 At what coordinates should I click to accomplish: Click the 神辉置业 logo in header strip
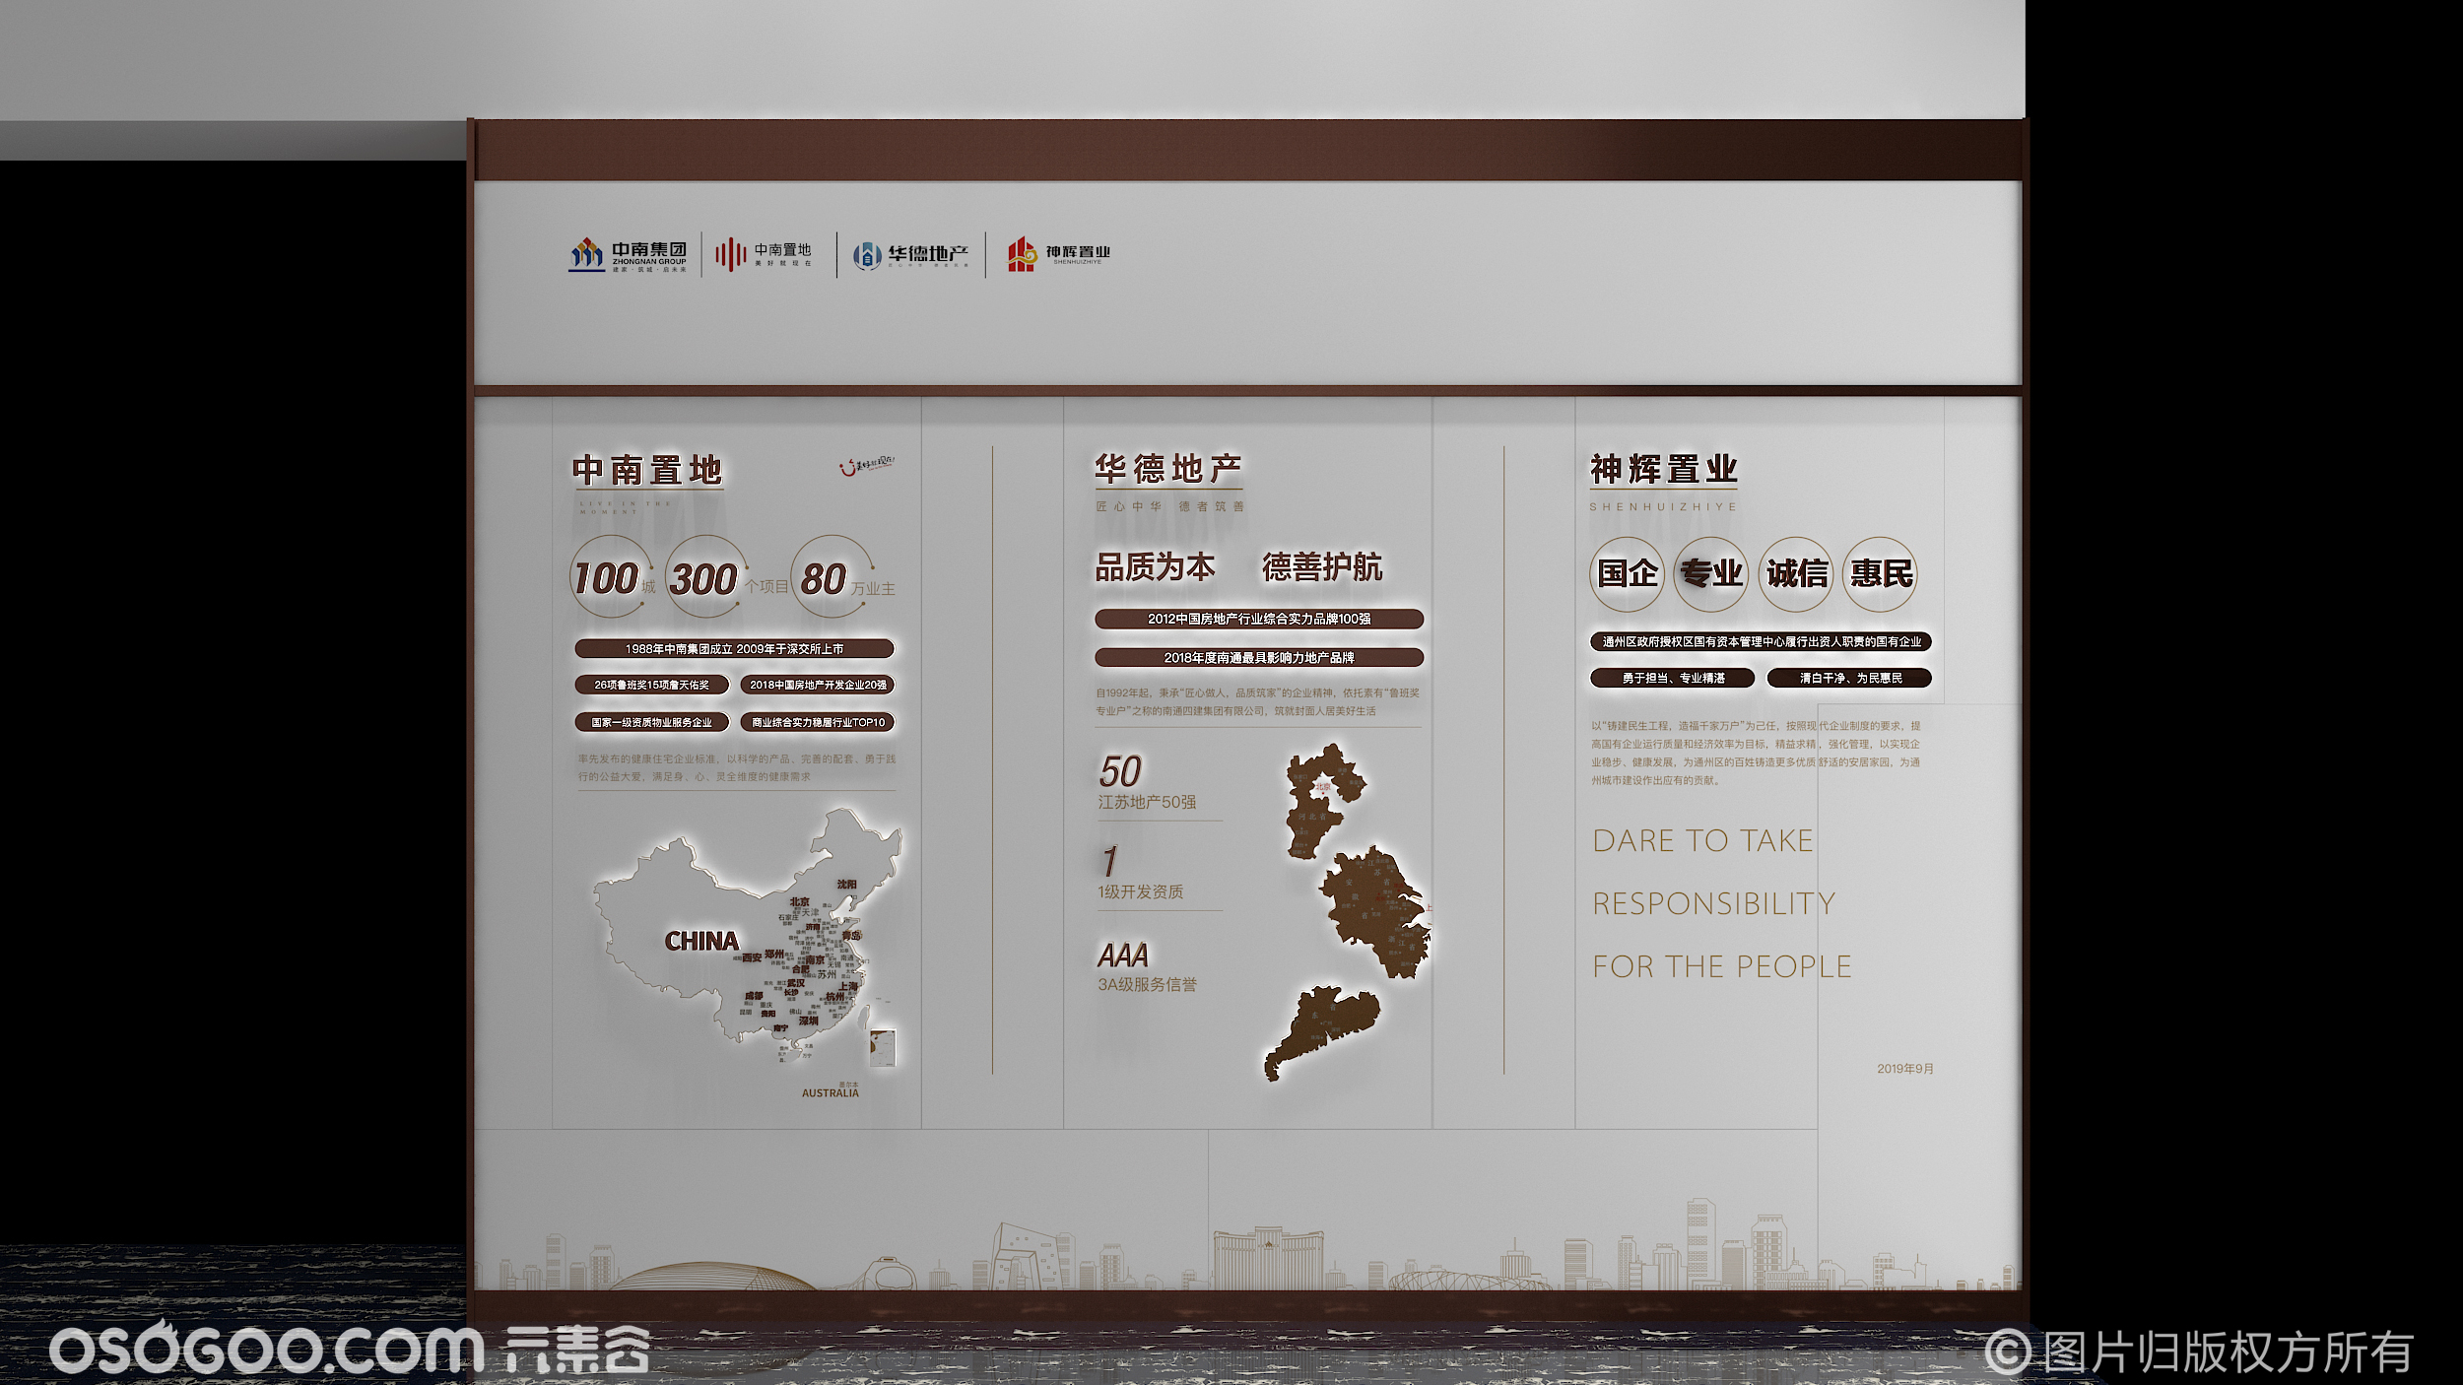[1058, 254]
